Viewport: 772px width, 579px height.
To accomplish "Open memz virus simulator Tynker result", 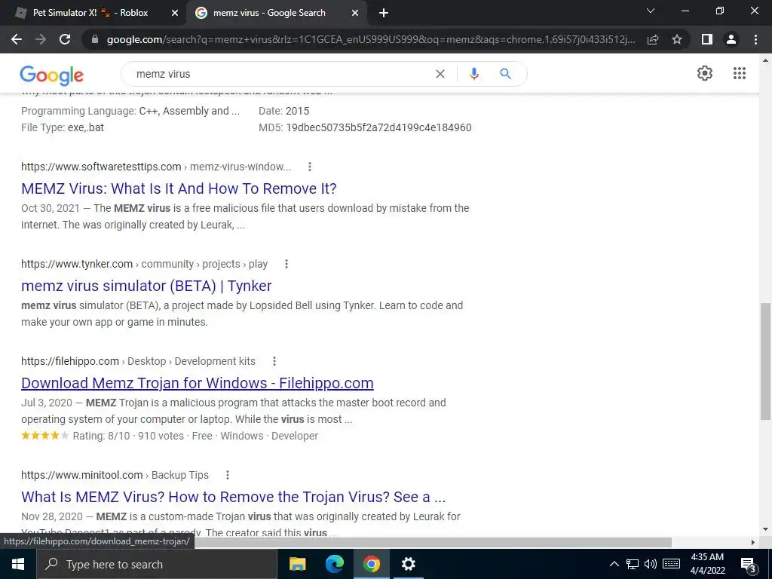I will (146, 286).
